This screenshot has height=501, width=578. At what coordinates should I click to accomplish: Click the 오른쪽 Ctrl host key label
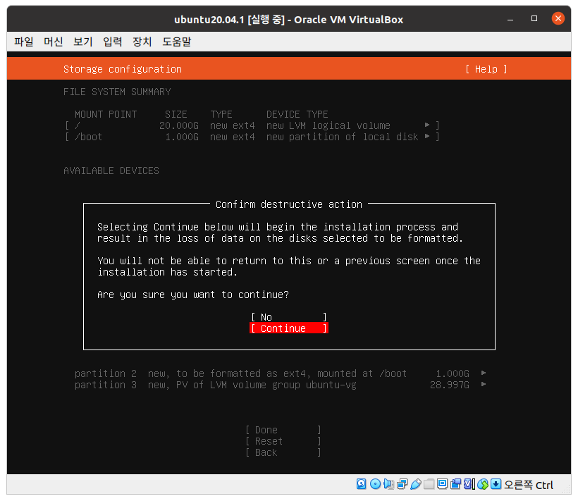tap(529, 485)
